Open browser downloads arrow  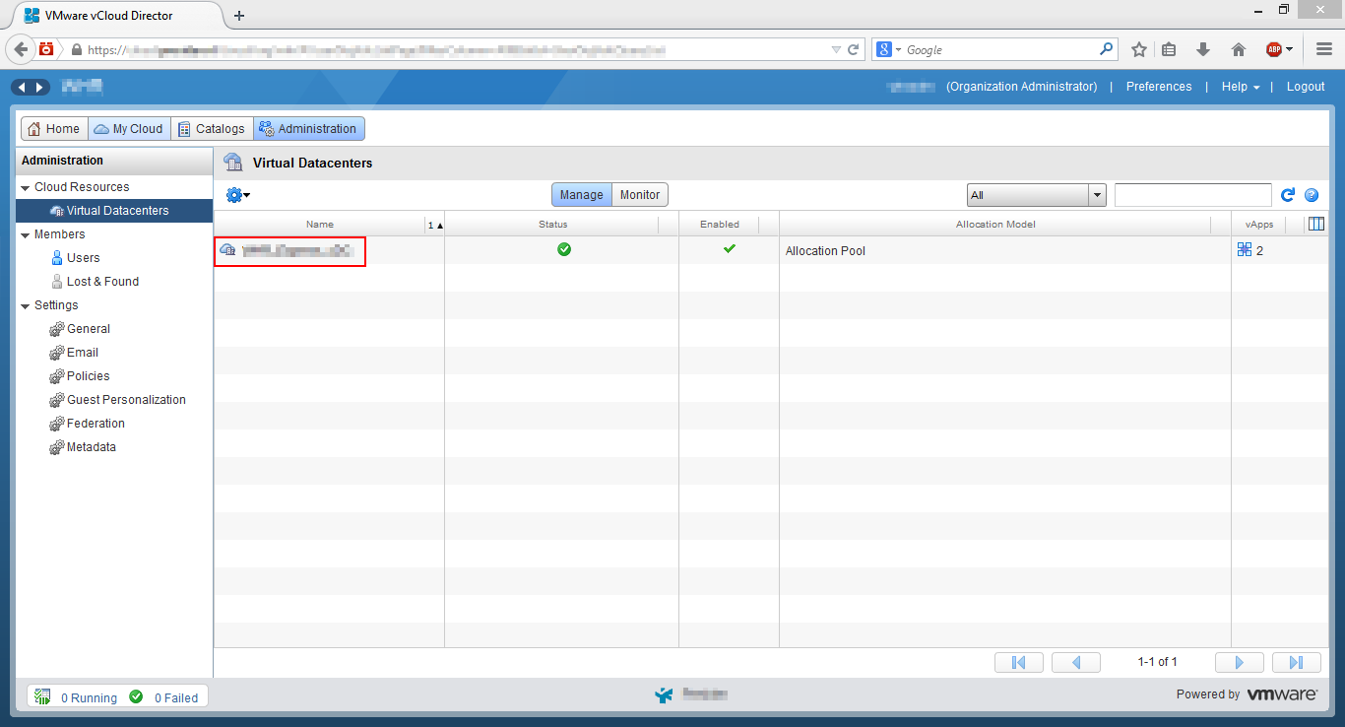[x=1203, y=49]
